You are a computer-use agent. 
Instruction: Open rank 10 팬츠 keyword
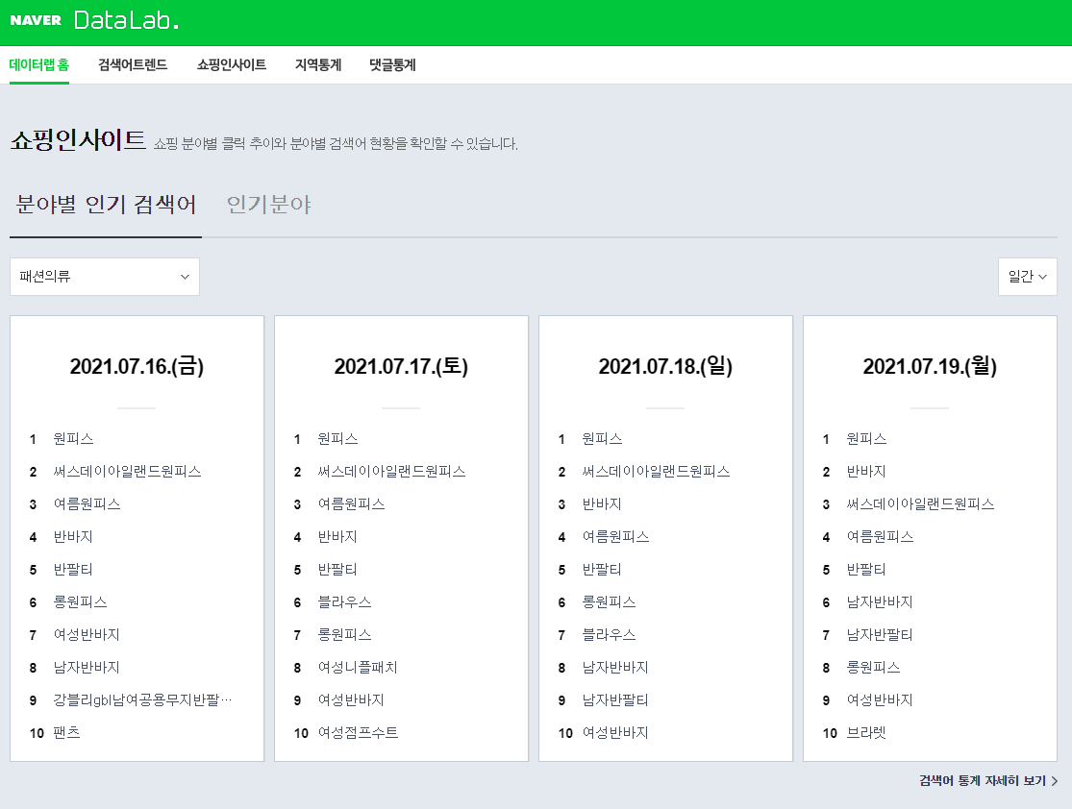coord(66,732)
